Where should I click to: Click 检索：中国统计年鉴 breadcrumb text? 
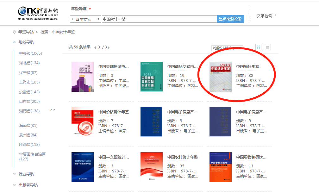click(x=58, y=32)
